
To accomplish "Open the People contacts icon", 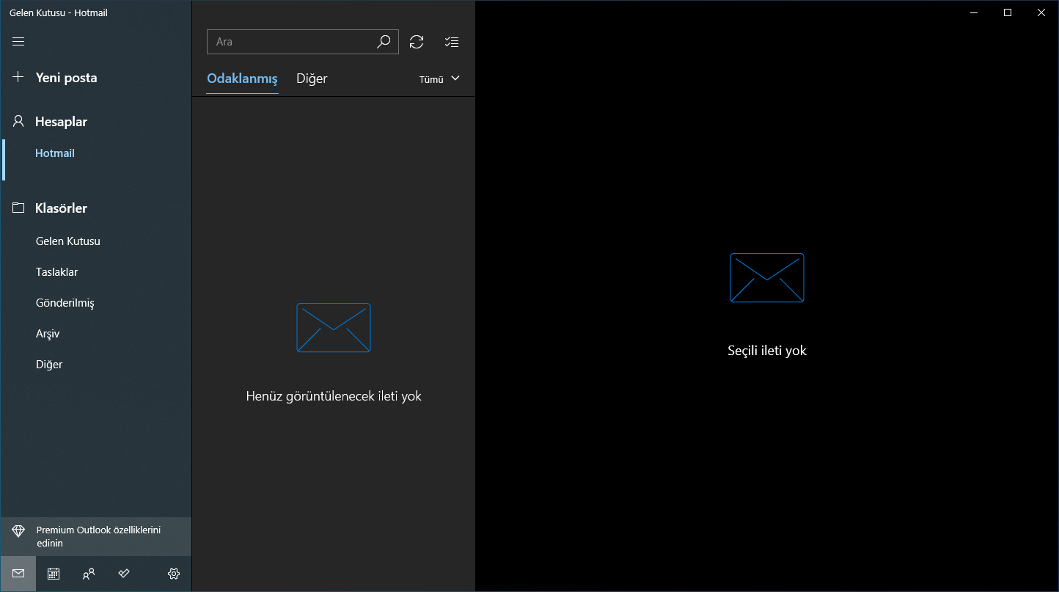I will click(x=89, y=574).
